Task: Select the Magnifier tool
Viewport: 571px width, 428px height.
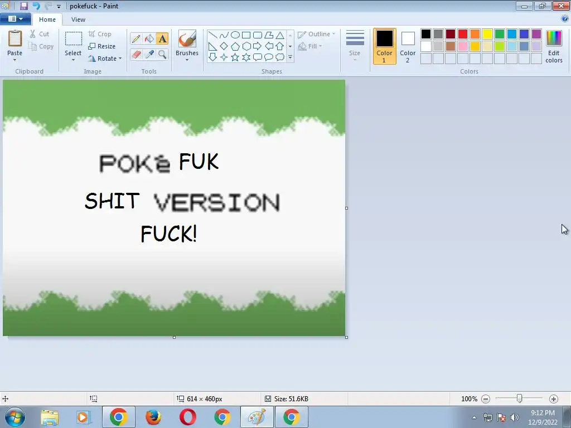Action: coord(162,54)
